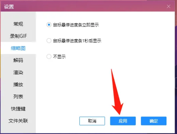Show the 快捷键 settings page
The width and height of the screenshot is (177, 134).
18,109
